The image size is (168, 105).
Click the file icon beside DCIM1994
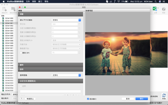point(3,55)
